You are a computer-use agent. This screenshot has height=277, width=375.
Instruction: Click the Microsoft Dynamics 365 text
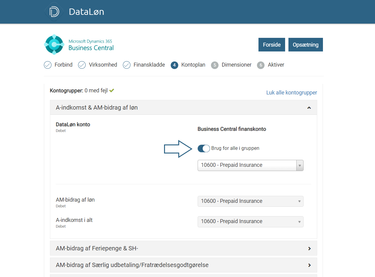[90, 41]
